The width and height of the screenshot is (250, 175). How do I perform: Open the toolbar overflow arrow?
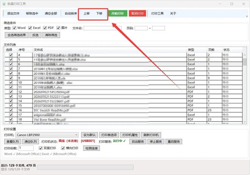pos(247,16)
